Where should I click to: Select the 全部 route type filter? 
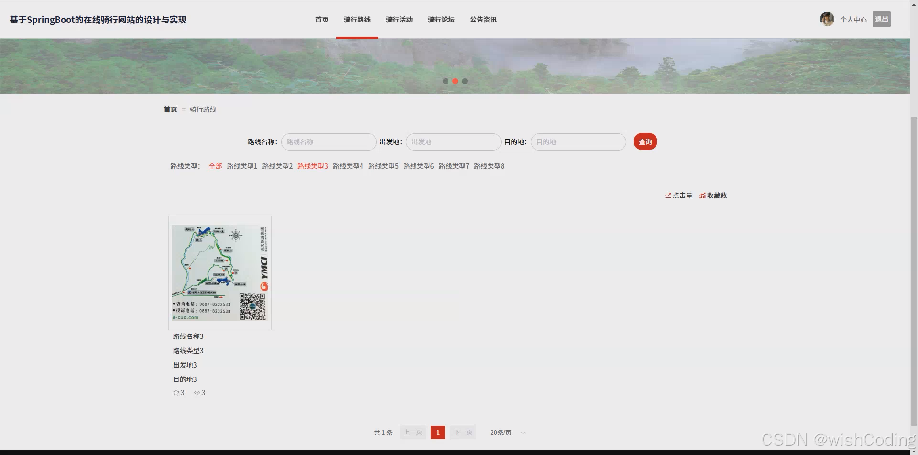click(215, 166)
